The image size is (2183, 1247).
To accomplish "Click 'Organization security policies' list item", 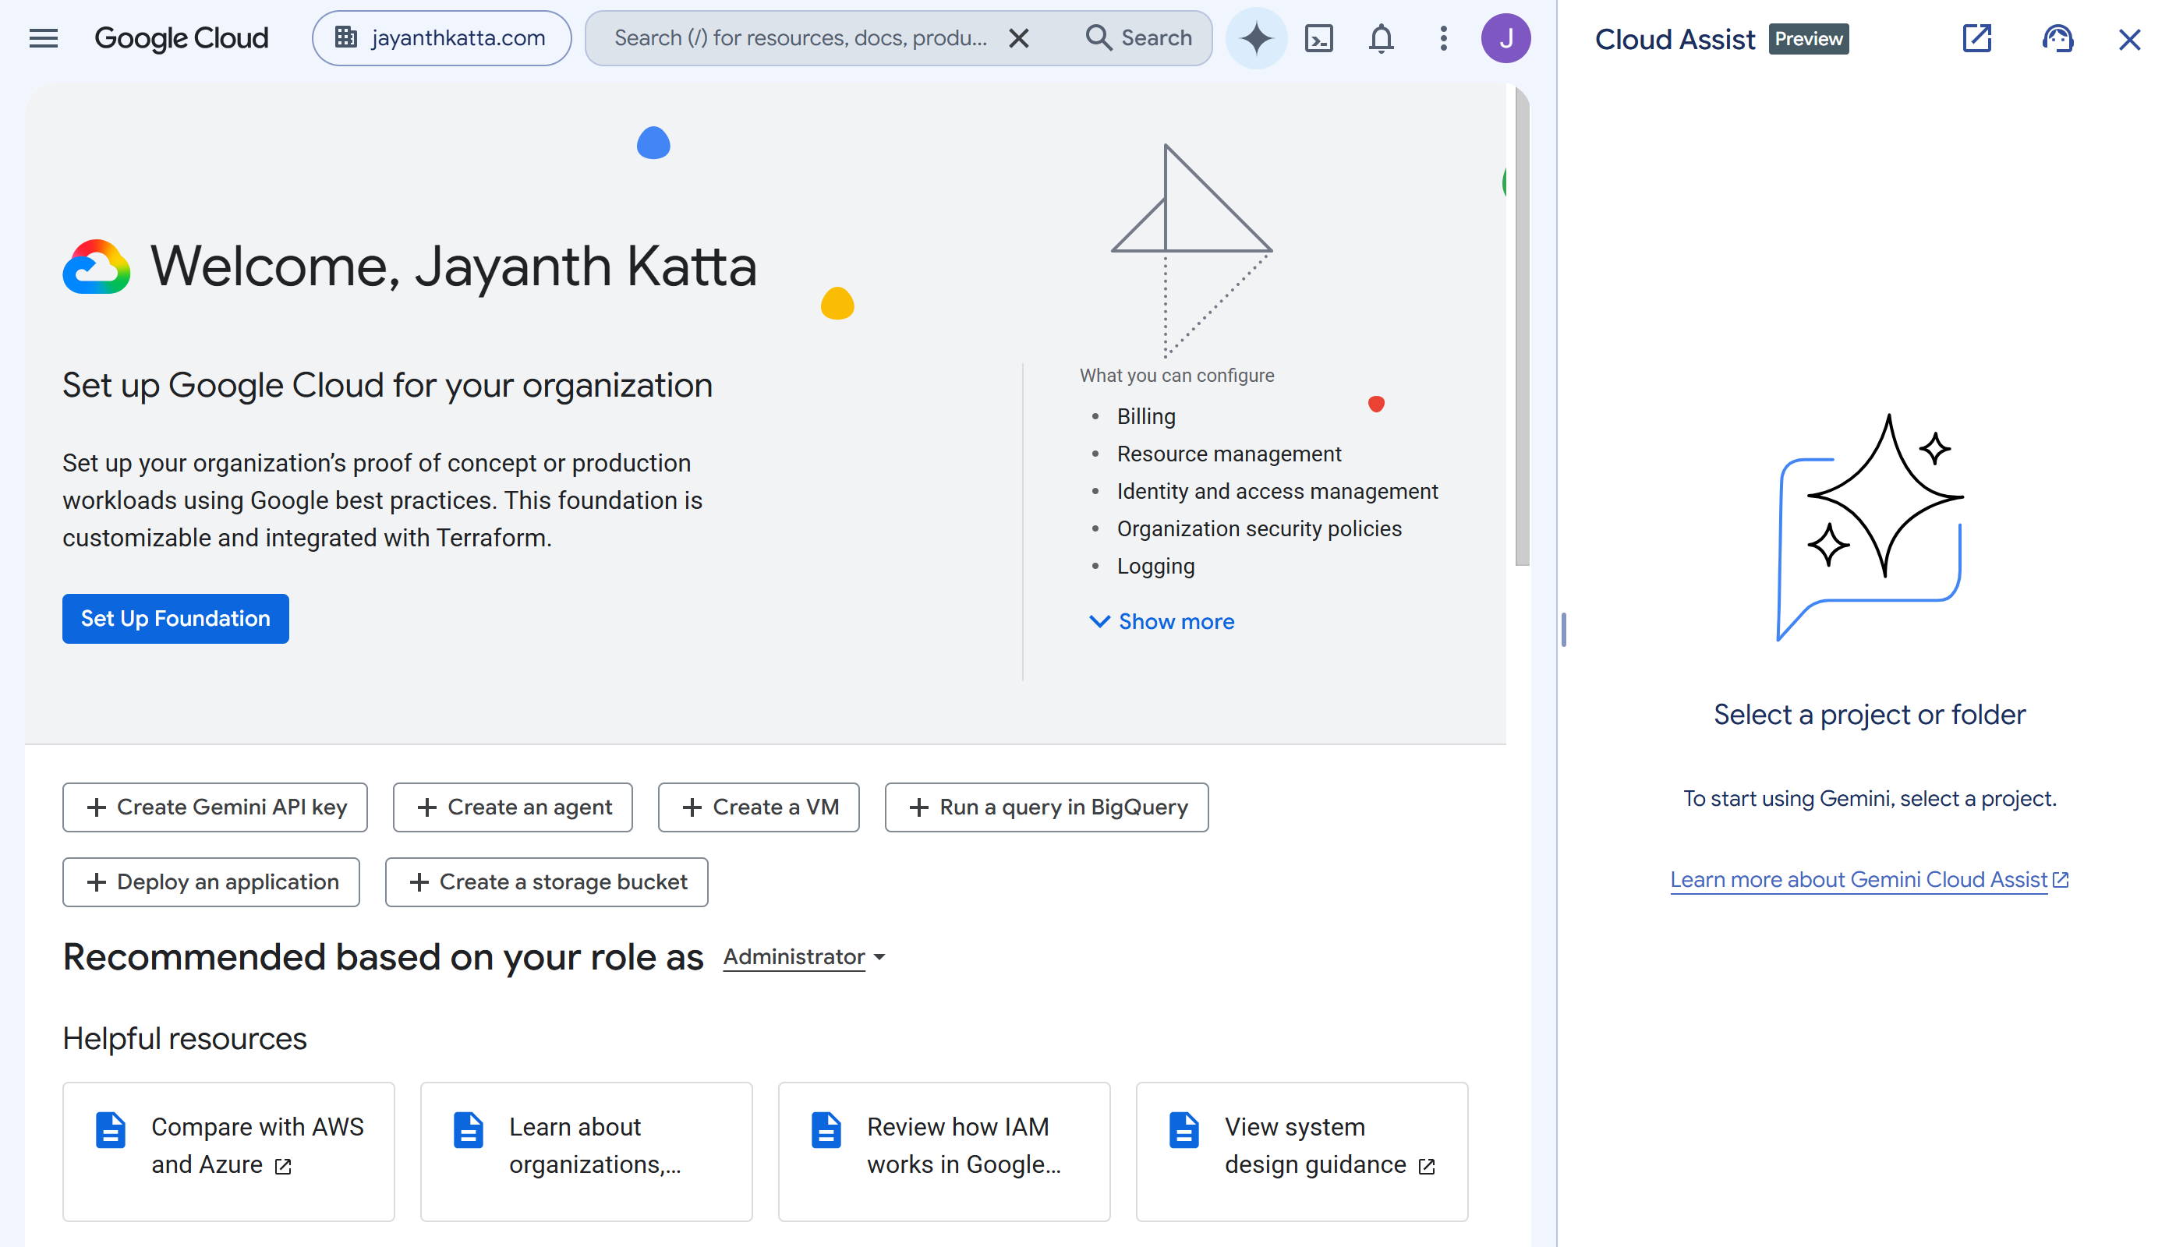I will coord(1258,528).
